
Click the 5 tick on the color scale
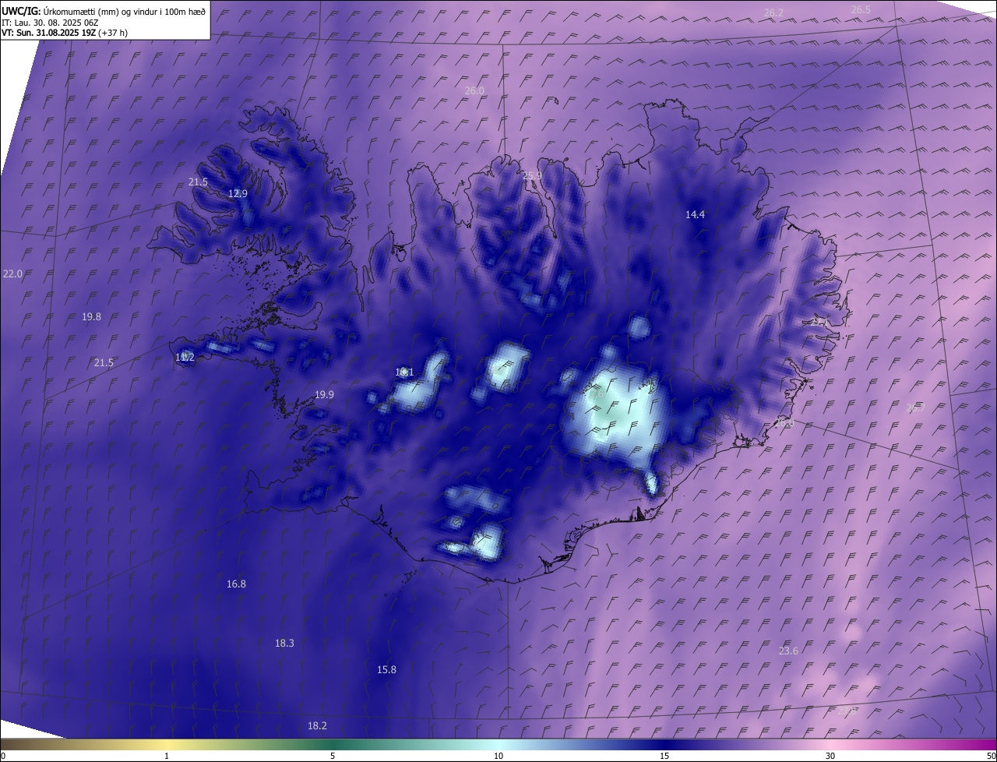pos(333,757)
